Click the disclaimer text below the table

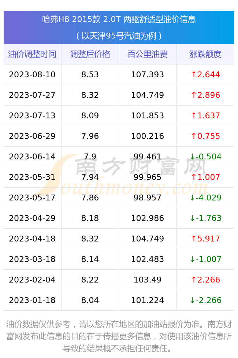pos(119,336)
